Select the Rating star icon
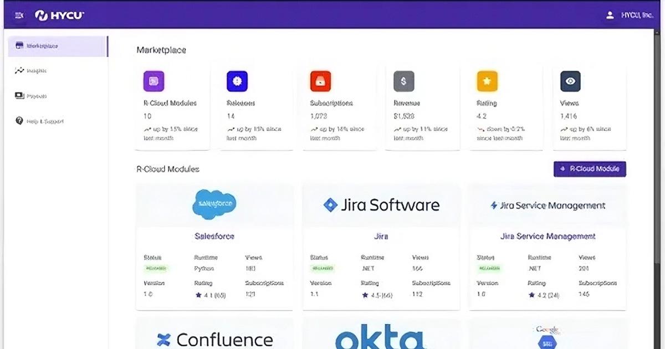 [487, 81]
